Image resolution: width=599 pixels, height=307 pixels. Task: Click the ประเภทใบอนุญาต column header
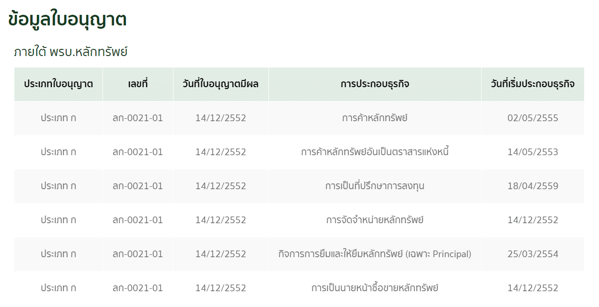pyautogui.click(x=58, y=84)
